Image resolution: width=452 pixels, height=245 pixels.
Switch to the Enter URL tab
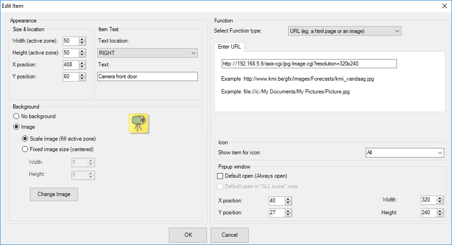coord(229,47)
